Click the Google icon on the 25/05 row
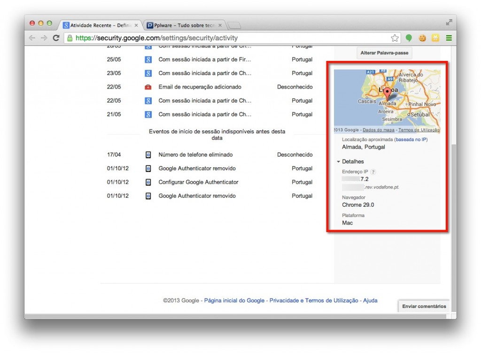This screenshot has width=481, height=353. click(148, 60)
